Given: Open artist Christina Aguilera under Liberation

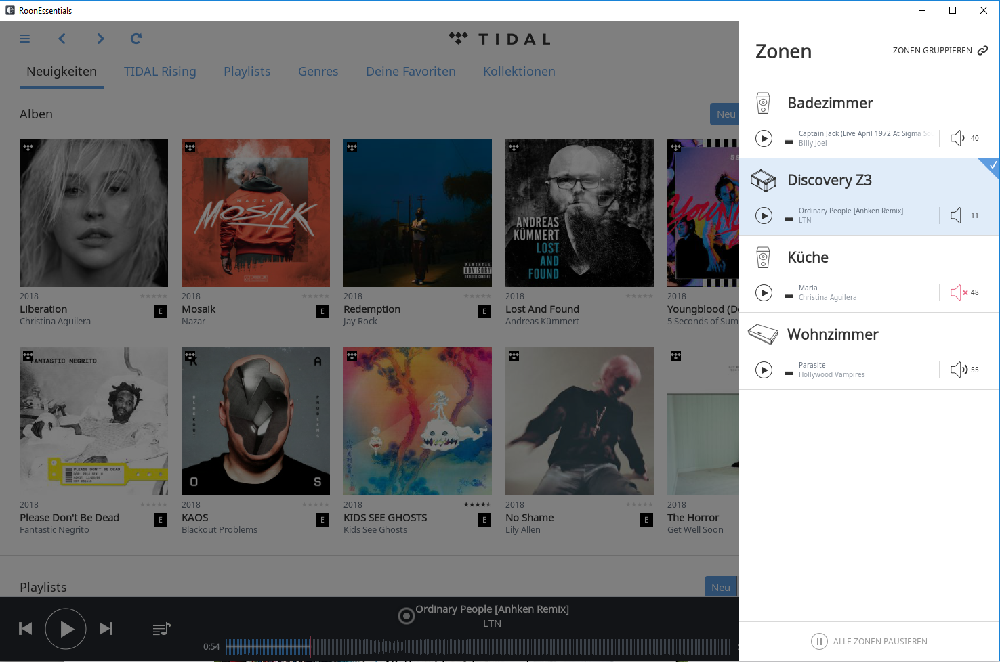Looking at the screenshot, I should [55, 322].
